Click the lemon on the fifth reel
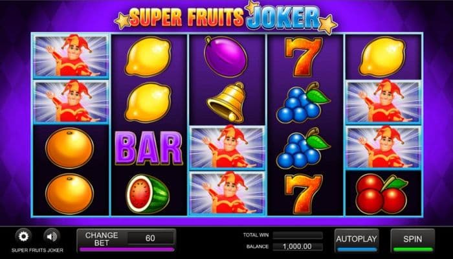The width and height of the screenshot is (453, 259). tap(382, 57)
